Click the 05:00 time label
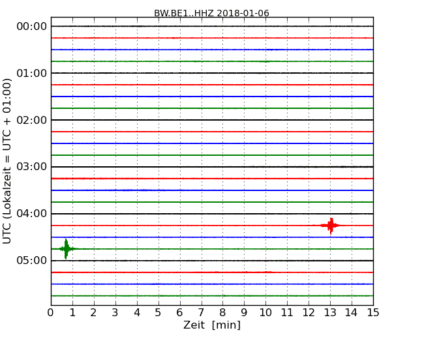This screenshot has height=339, width=424. tap(32, 261)
